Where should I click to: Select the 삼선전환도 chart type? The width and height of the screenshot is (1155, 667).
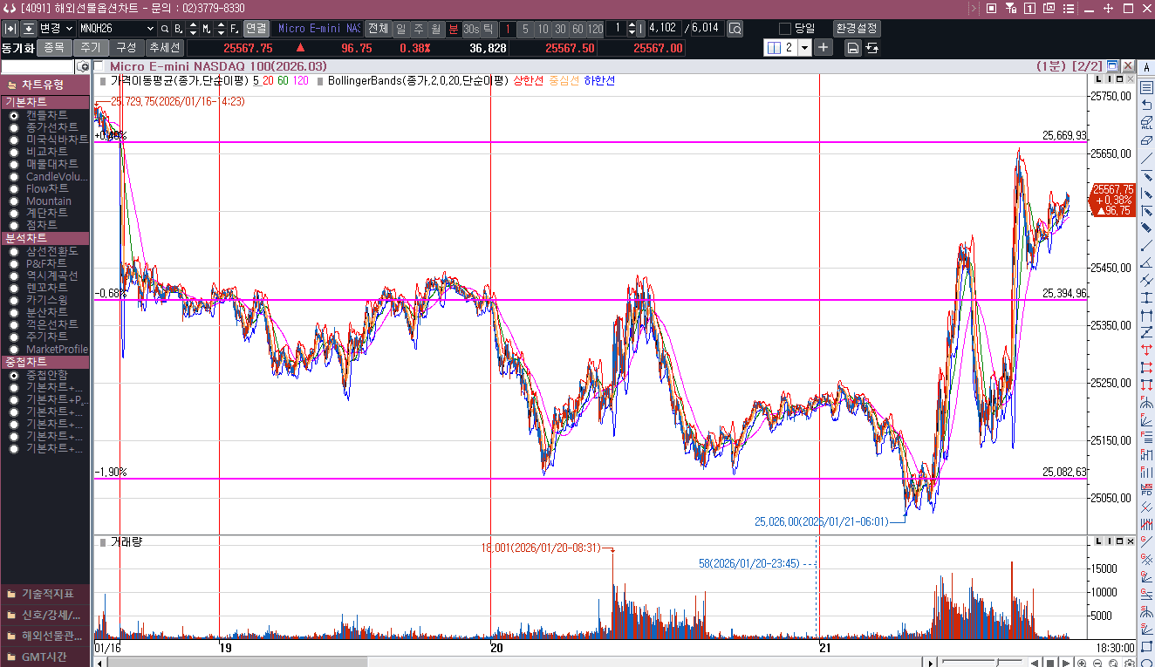pyautogui.click(x=14, y=251)
